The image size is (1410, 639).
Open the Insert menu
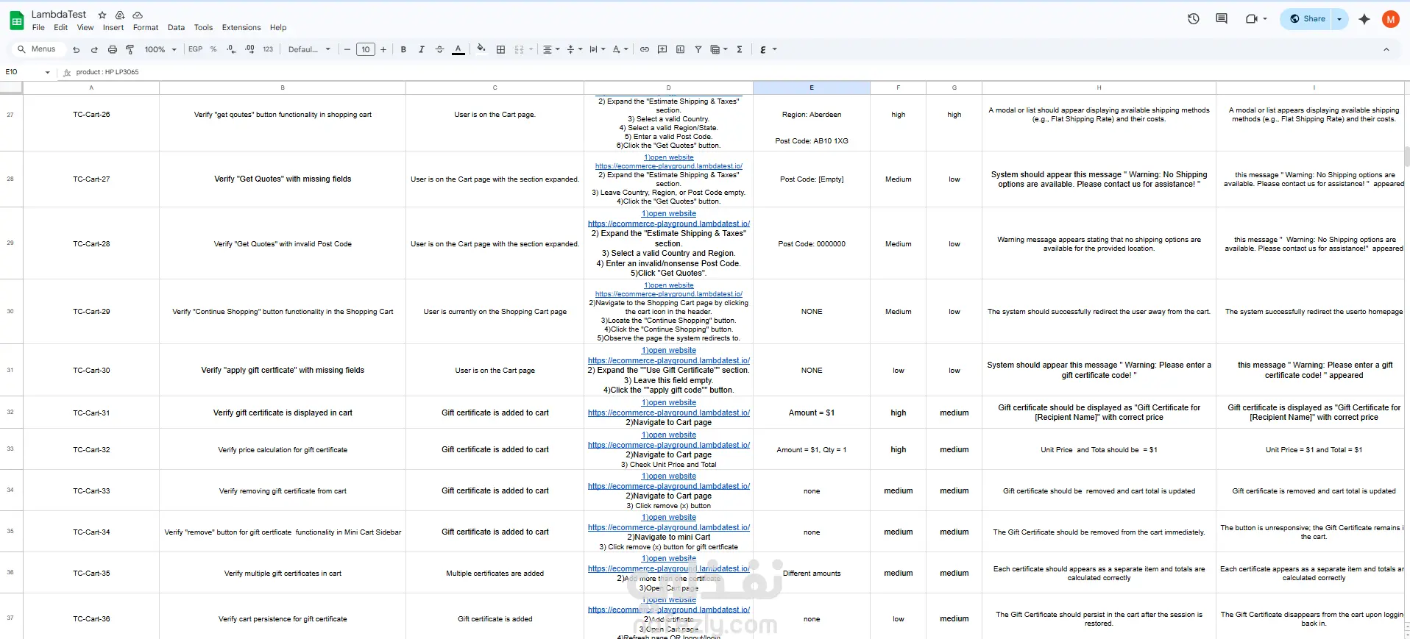(113, 28)
